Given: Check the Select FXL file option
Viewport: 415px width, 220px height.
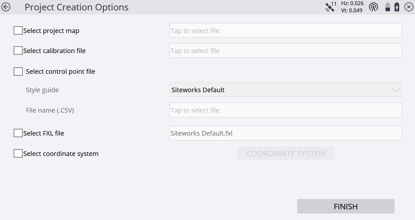Looking at the screenshot, I should coord(18,133).
